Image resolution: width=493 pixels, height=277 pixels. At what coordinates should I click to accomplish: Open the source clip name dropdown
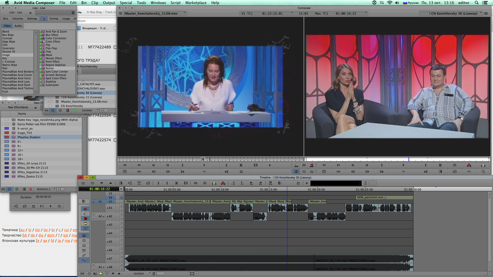[x=185, y=13]
